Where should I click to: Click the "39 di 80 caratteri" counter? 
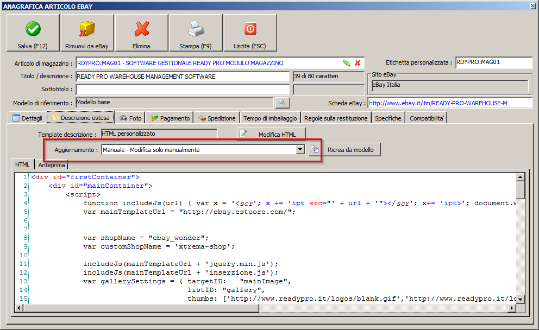(329, 77)
